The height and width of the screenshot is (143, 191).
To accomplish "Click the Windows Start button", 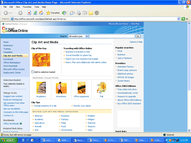I will pyautogui.click(x=9, y=140).
